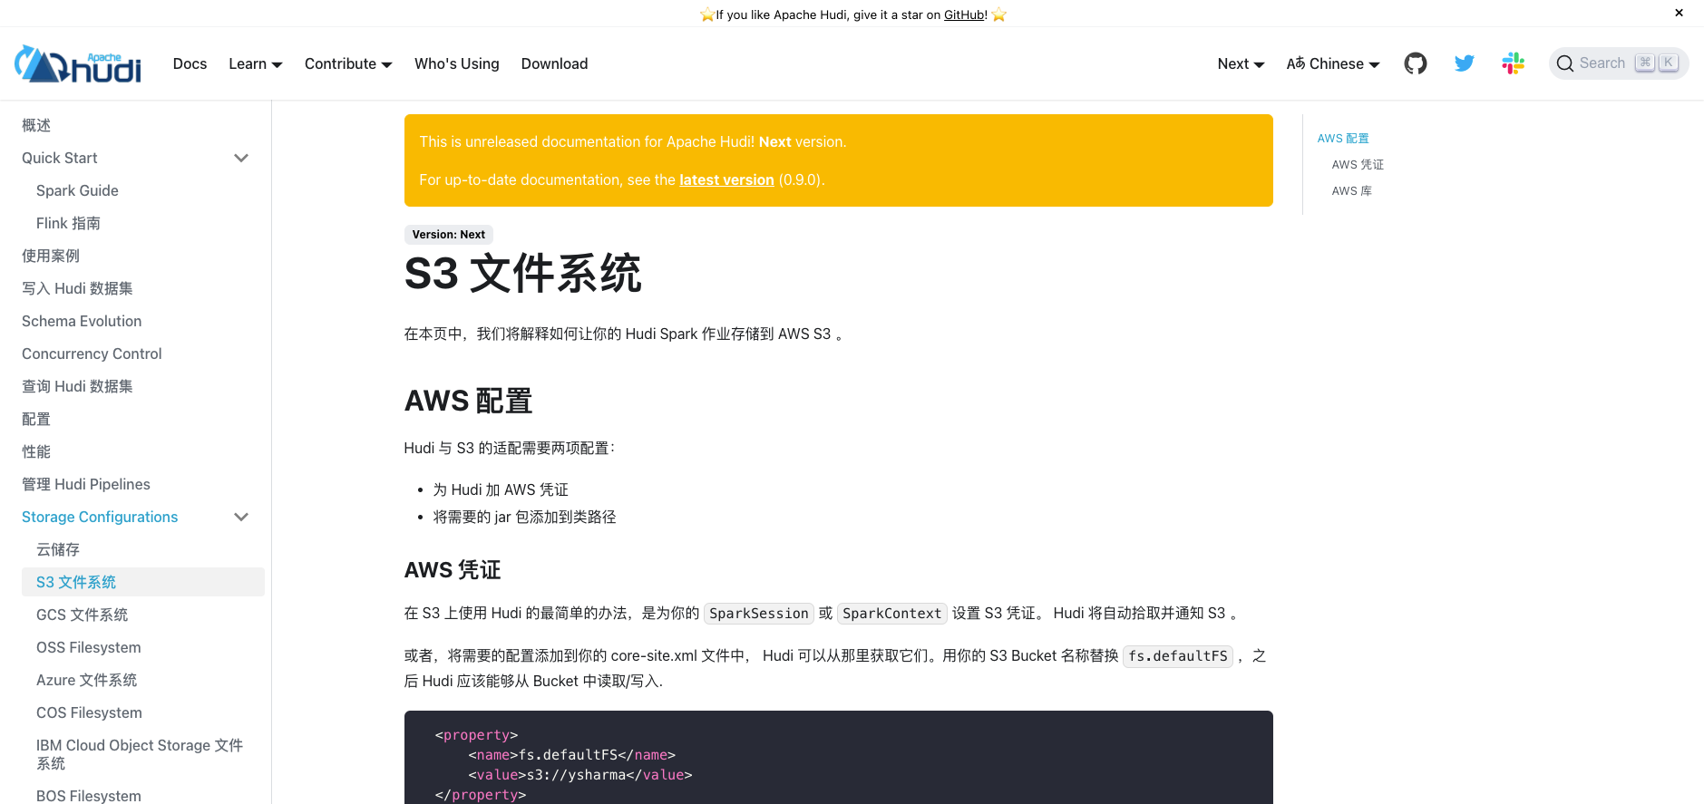
Task: Click the SparkSession inline code
Action: (759, 614)
